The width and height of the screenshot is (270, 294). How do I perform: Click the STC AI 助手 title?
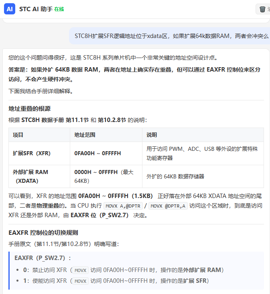tap(36, 9)
